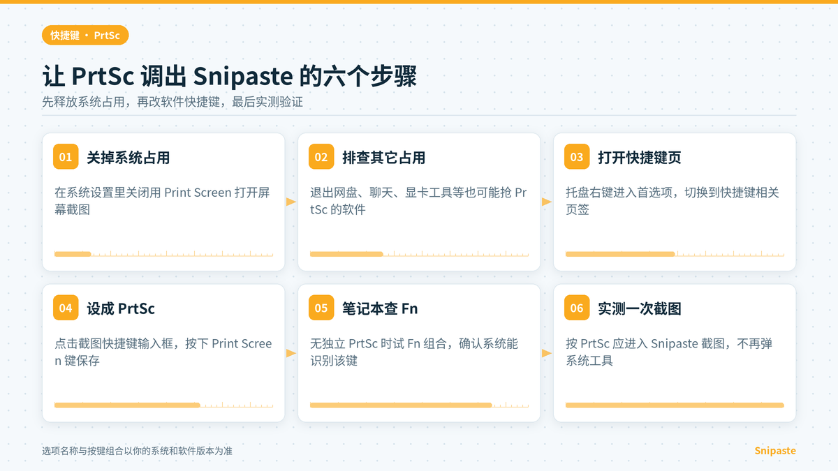Click the Snipaste brand label in footer

pos(775,451)
